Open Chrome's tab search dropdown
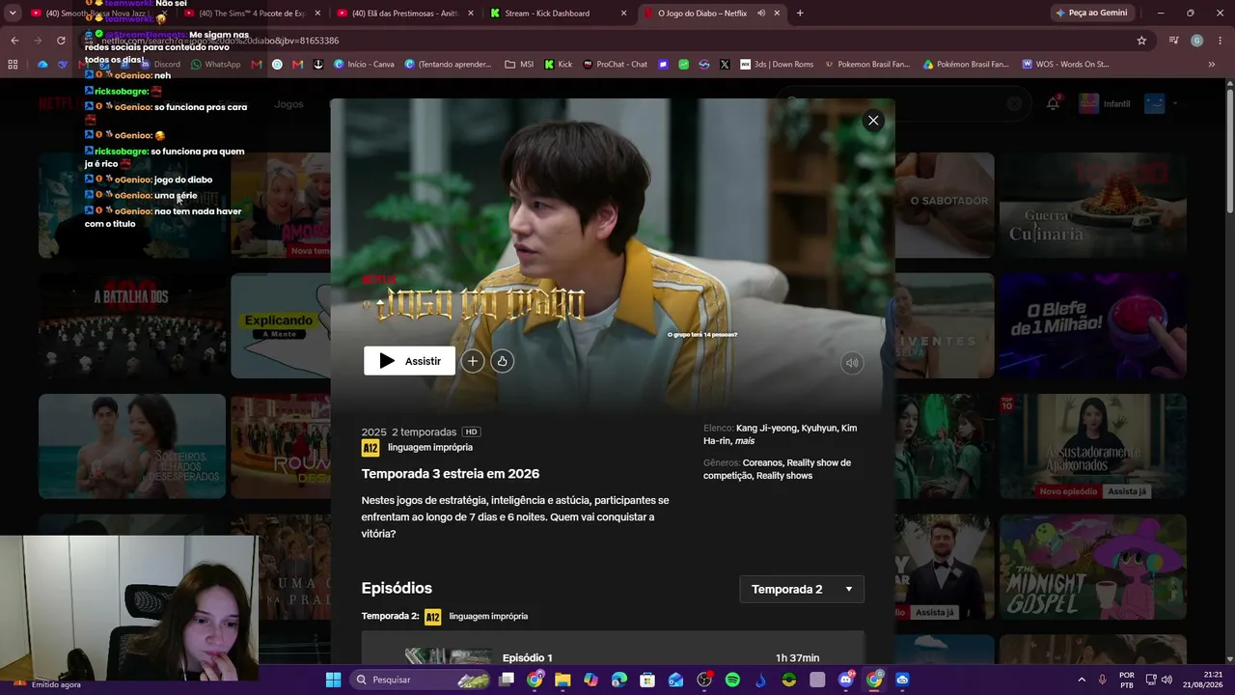This screenshot has height=695, width=1235. point(13,14)
